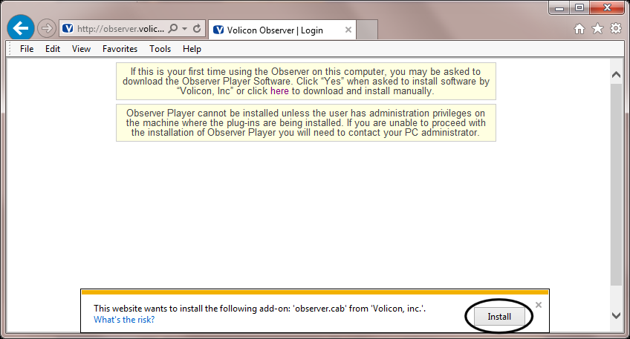Viewport: 630px width, 339px height.
Task: Open the Help menu
Action: coord(192,49)
